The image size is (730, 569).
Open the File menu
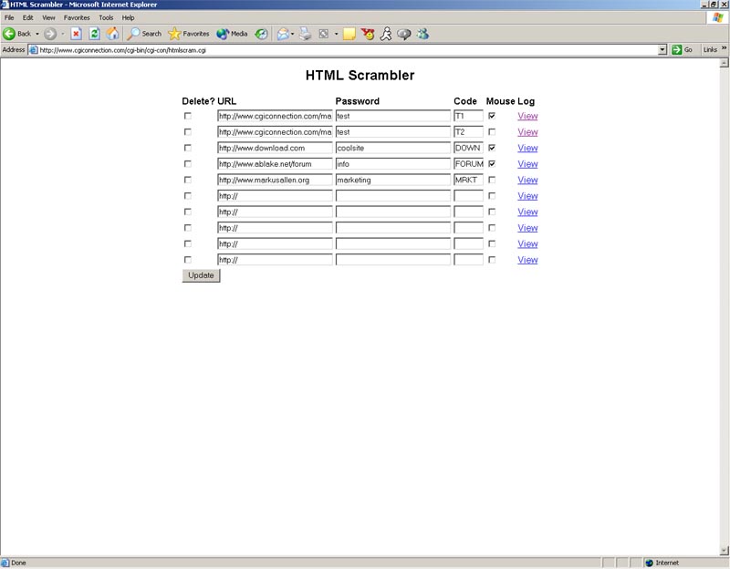tap(9, 17)
